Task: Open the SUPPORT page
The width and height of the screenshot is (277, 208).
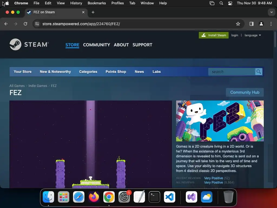Action: (x=142, y=45)
